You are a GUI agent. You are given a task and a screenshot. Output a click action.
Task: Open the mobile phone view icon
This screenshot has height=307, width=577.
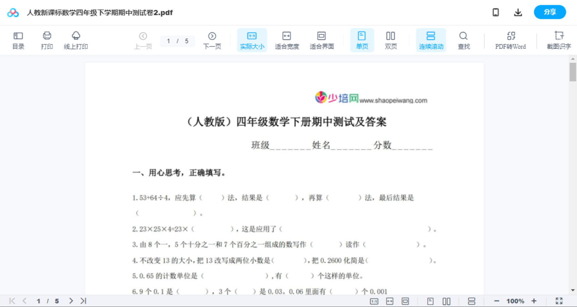(496, 12)
